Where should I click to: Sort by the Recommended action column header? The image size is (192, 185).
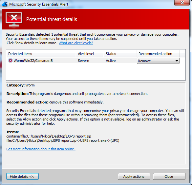(158, 54)
